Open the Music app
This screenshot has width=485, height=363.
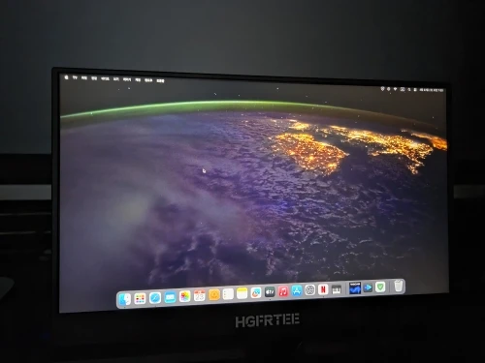point(283,291)
